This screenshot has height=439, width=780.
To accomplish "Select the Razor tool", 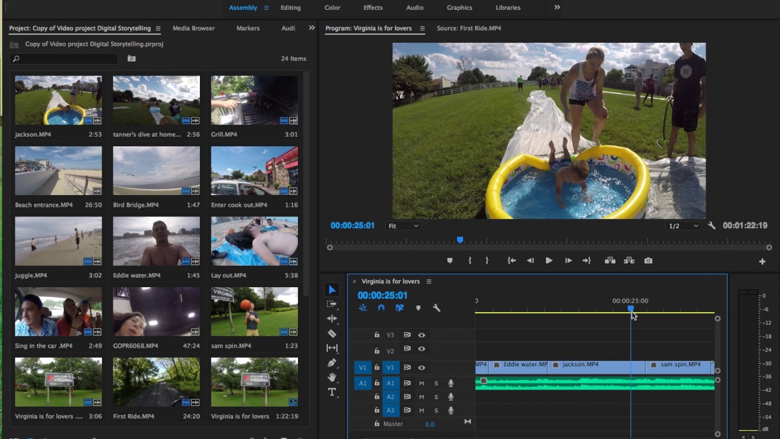I will [x=331, y=334].
